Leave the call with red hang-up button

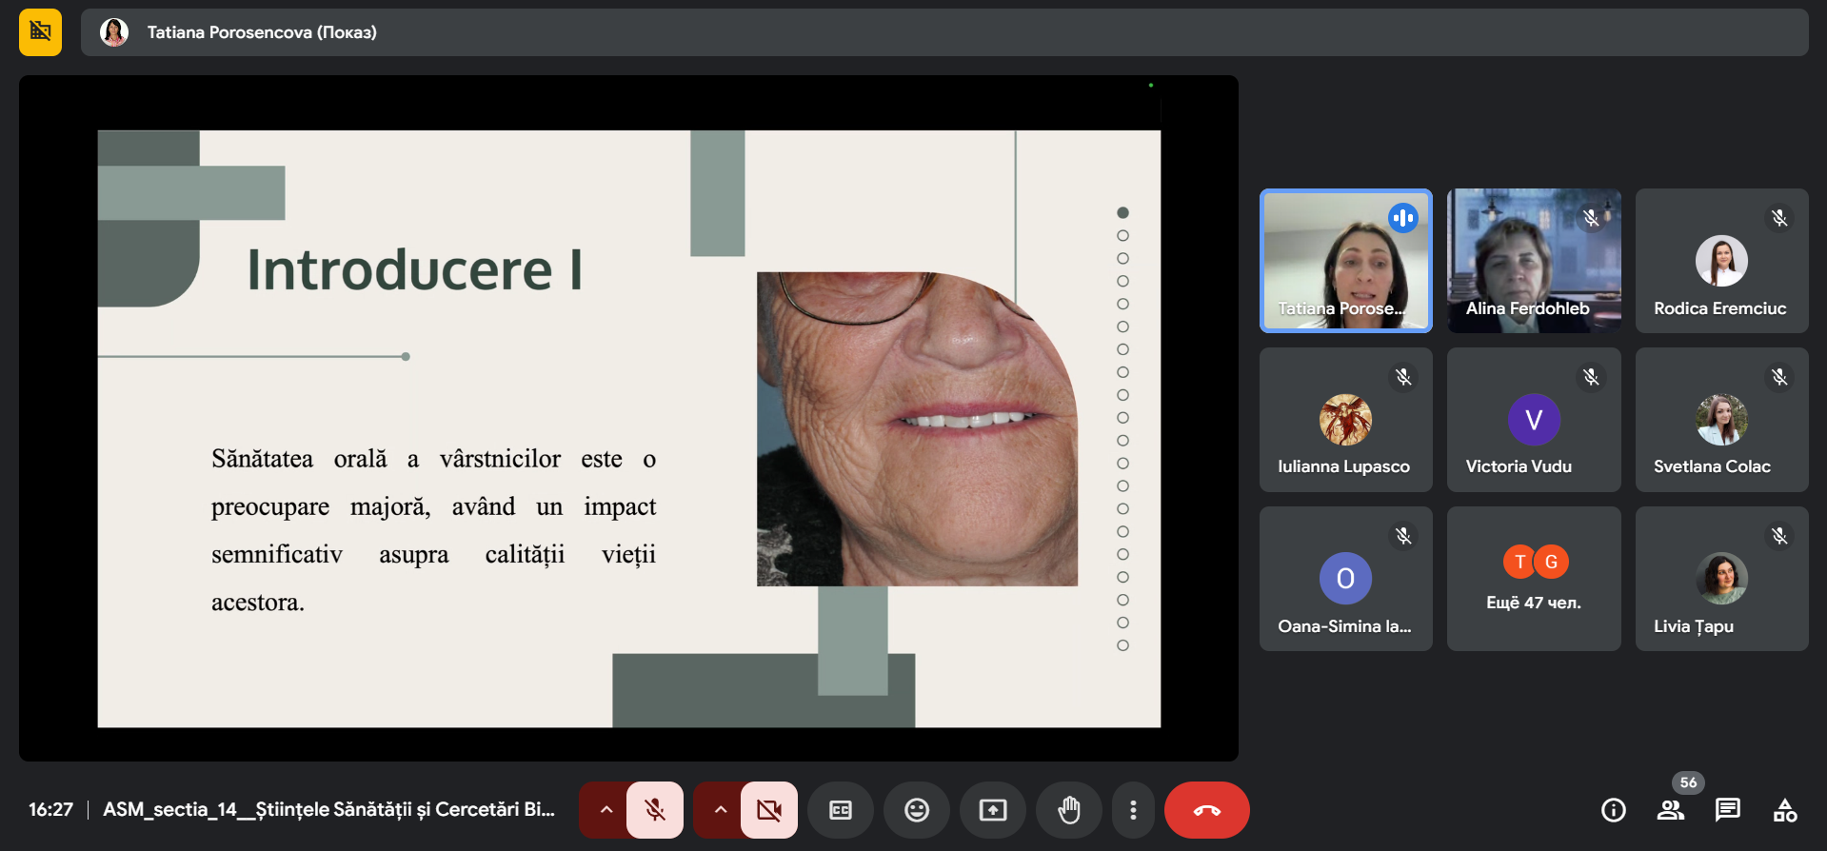coord(1207,810)
